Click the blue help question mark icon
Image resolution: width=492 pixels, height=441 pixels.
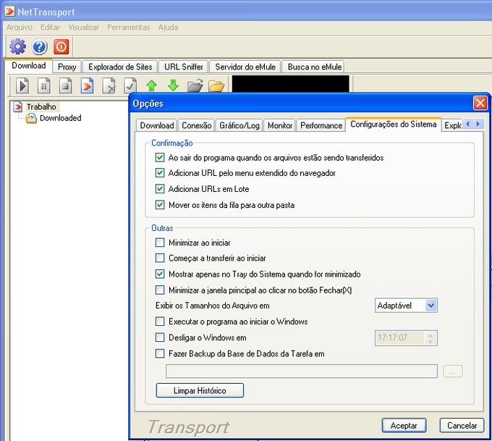pyautogui.click(x=40, y=47)
